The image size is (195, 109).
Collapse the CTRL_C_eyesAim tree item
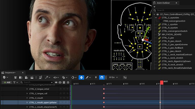click(x=156, y=18)
